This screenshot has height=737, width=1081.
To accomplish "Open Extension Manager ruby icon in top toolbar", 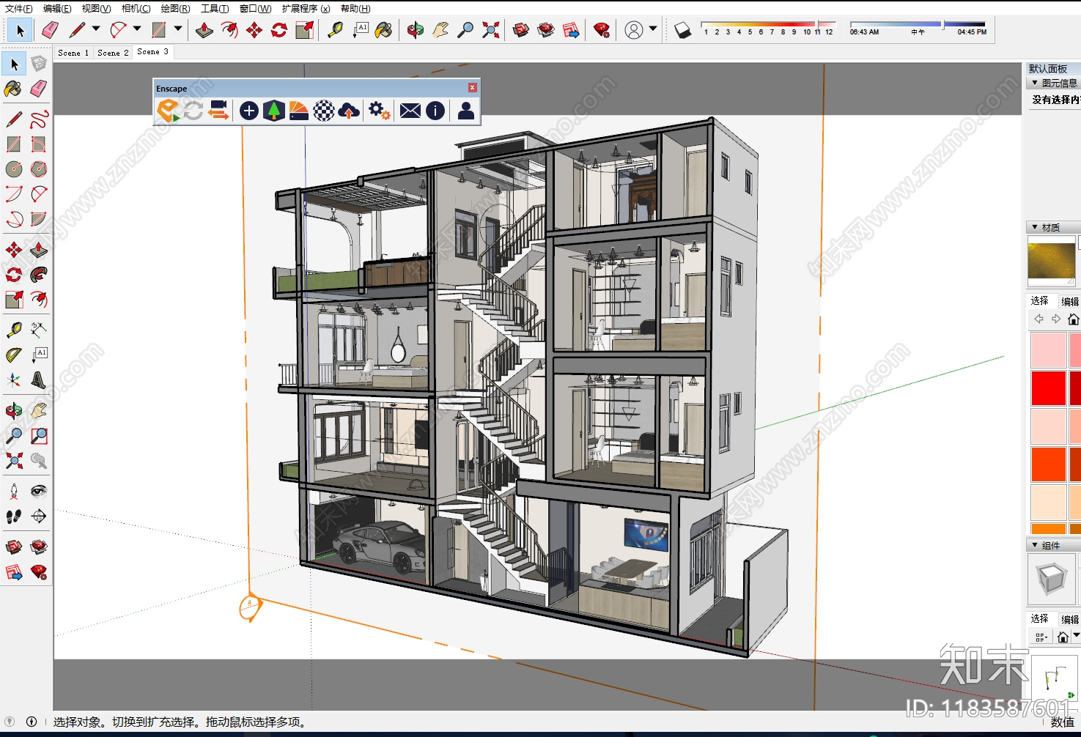I will click(x=602, y=30).
